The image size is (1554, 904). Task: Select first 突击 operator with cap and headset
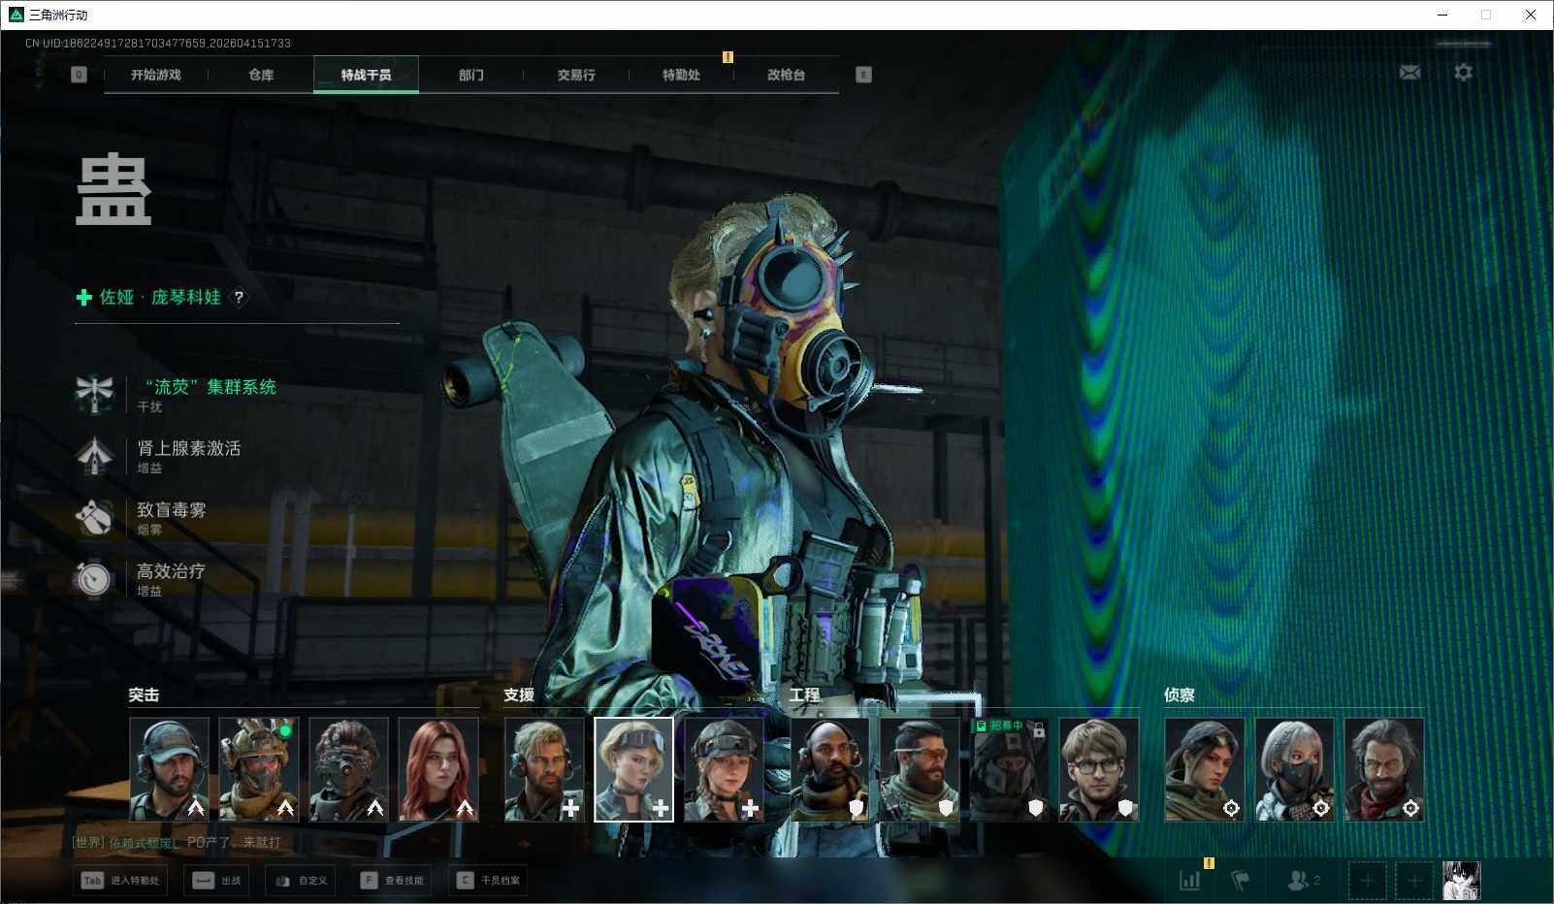(169, 769)
